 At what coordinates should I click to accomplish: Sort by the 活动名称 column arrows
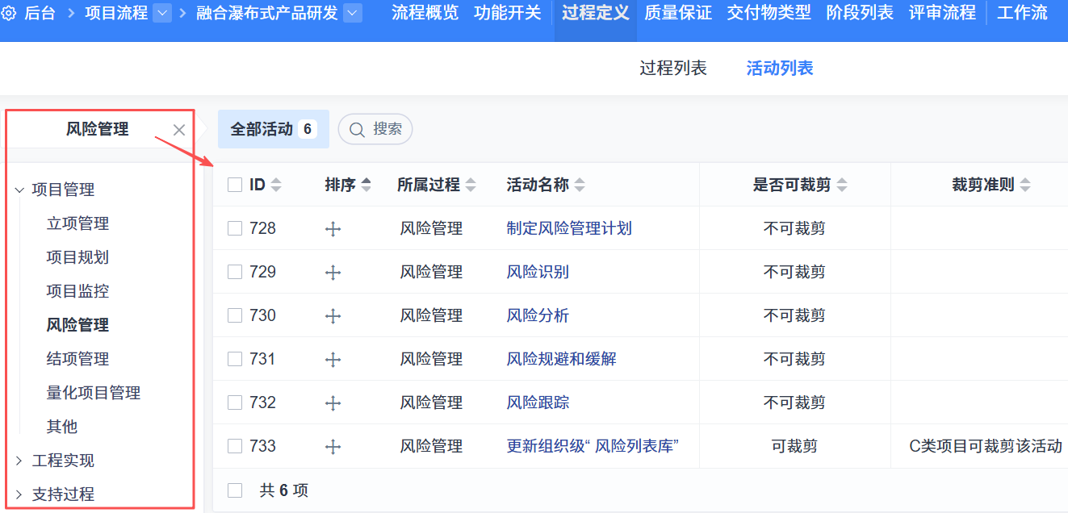pyautogui.click(x=579, y=185)
